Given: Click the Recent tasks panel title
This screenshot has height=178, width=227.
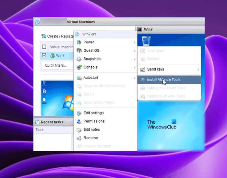Looking at the screenshot, I should [x=52, y=122].
